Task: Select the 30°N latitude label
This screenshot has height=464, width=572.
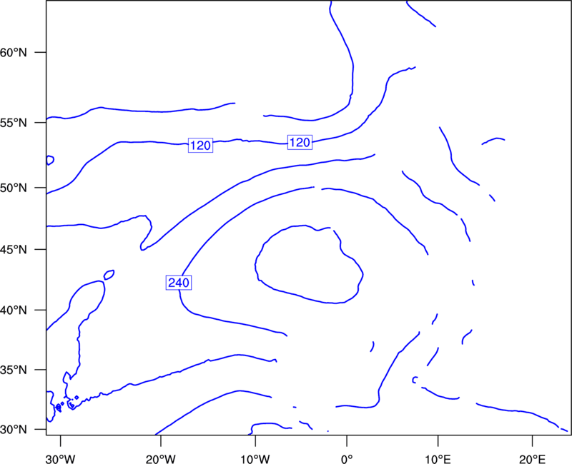Action: (x=14, y=430)
